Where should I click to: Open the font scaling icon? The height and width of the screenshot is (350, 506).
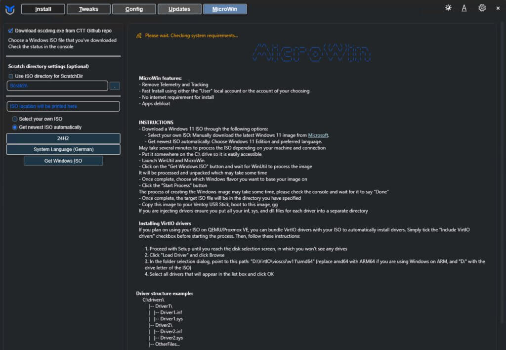point(464,8)
